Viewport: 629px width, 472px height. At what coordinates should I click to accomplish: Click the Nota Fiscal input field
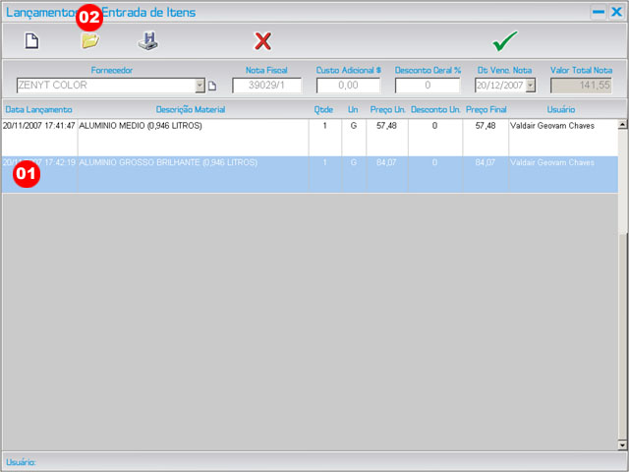(x=266, y=86)
